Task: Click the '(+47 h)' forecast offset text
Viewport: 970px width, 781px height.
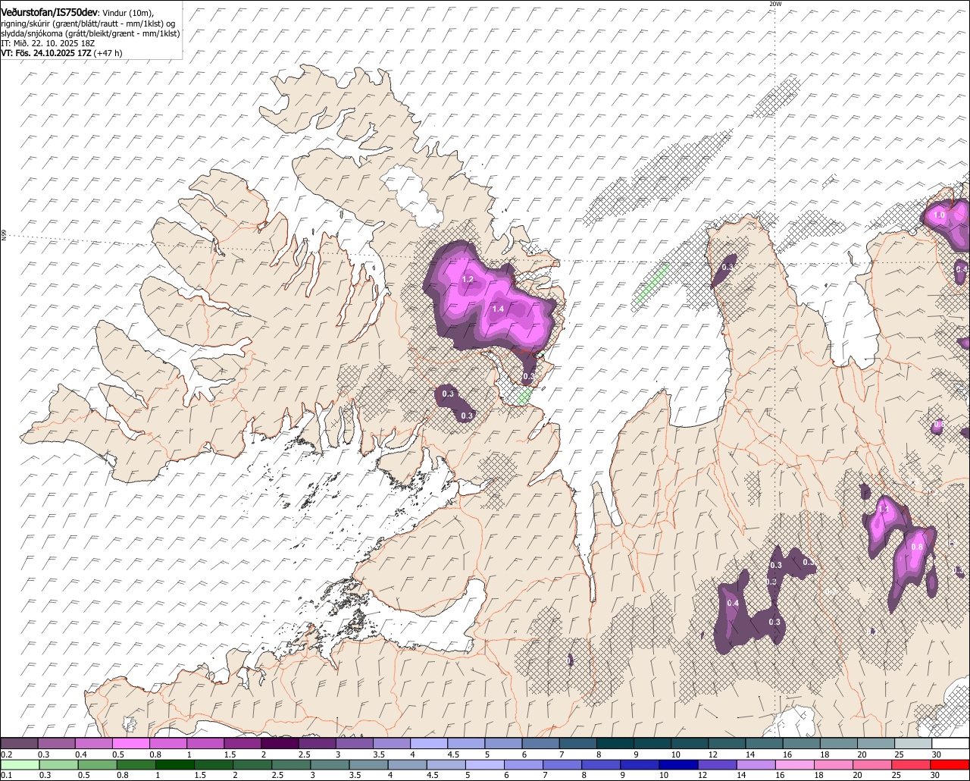Action: click(107, 53)
